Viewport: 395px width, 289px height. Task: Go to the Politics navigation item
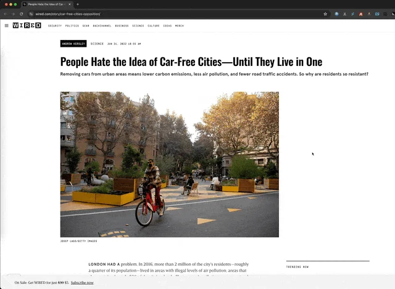pos(72,26)
